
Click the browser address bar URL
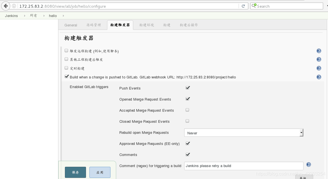[x=63, y=6]
